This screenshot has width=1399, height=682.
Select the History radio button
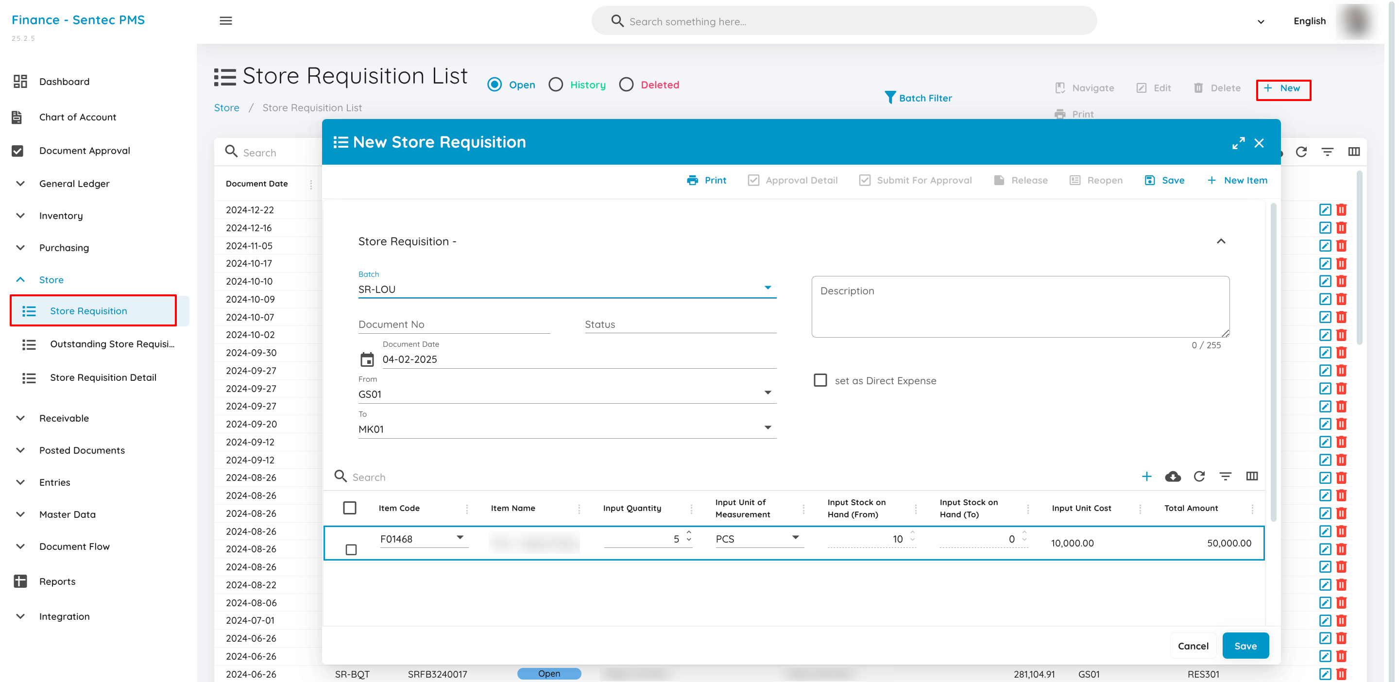click(556, 85)
